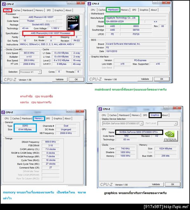Open the Mainboard tab in the CPU window
The image size is (190, 210).
pos(28,10)
